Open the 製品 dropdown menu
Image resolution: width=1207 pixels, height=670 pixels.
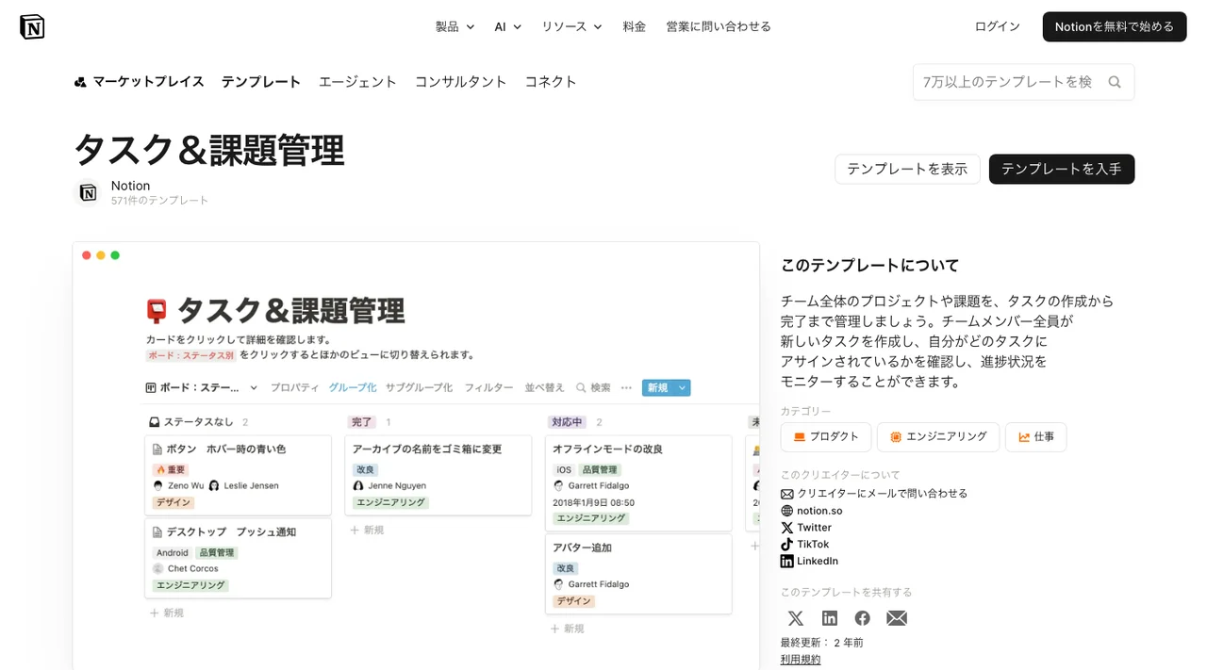coord(455,26)
